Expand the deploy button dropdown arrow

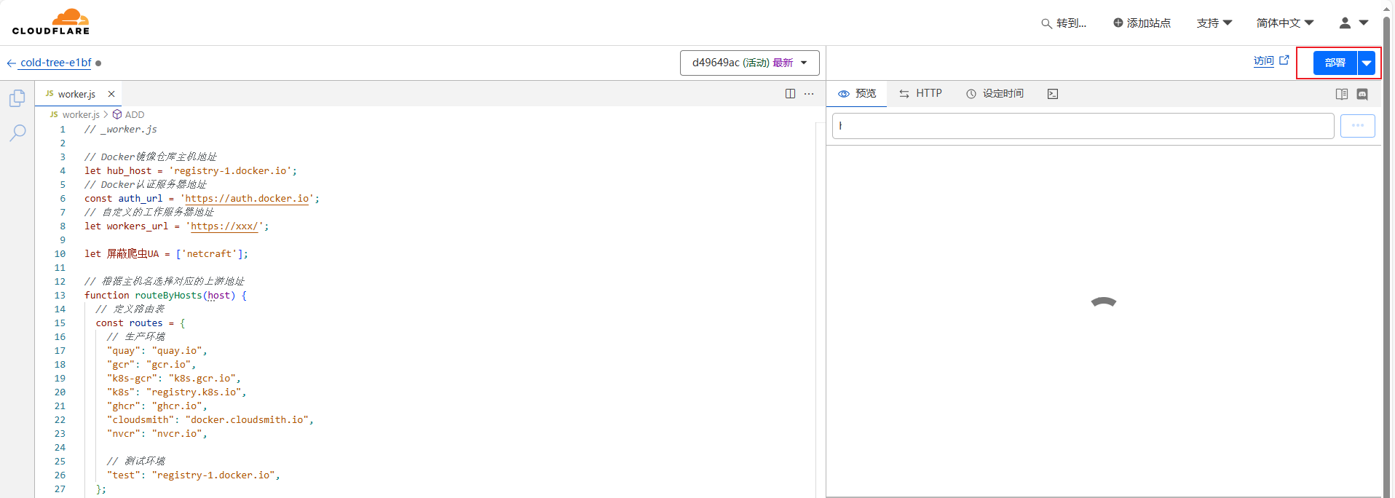(x=1367, y=63)
